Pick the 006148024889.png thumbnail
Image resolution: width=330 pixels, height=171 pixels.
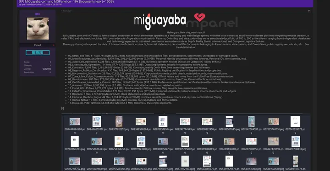point(97,161)
